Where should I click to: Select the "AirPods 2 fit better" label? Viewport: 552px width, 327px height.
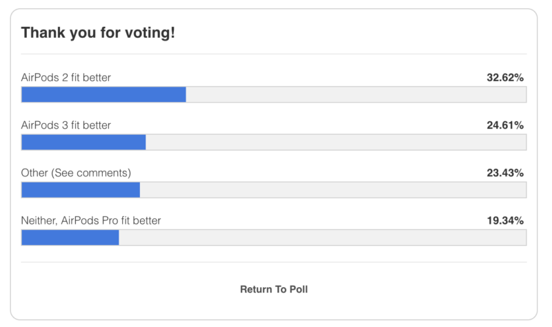(66, 78)
